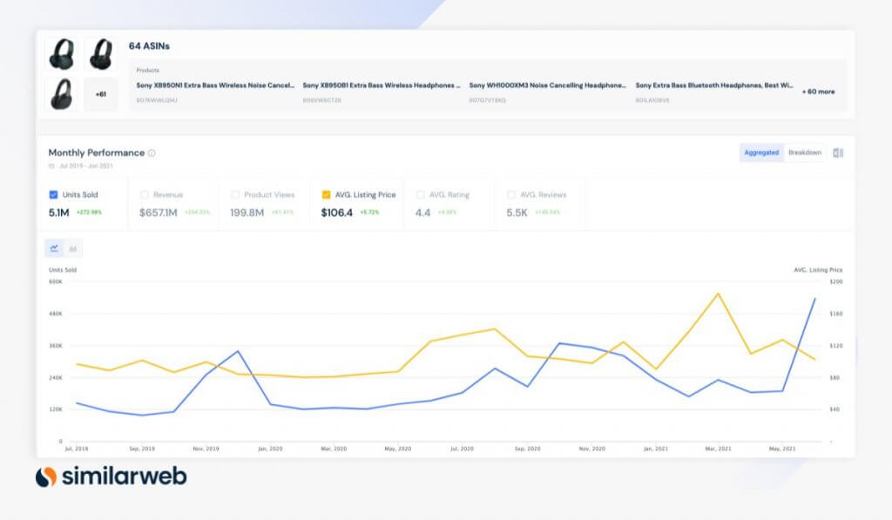Click the Excel export icon

click(838, 153)
